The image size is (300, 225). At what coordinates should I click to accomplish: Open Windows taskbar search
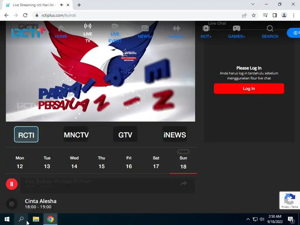tap(21, 219)
